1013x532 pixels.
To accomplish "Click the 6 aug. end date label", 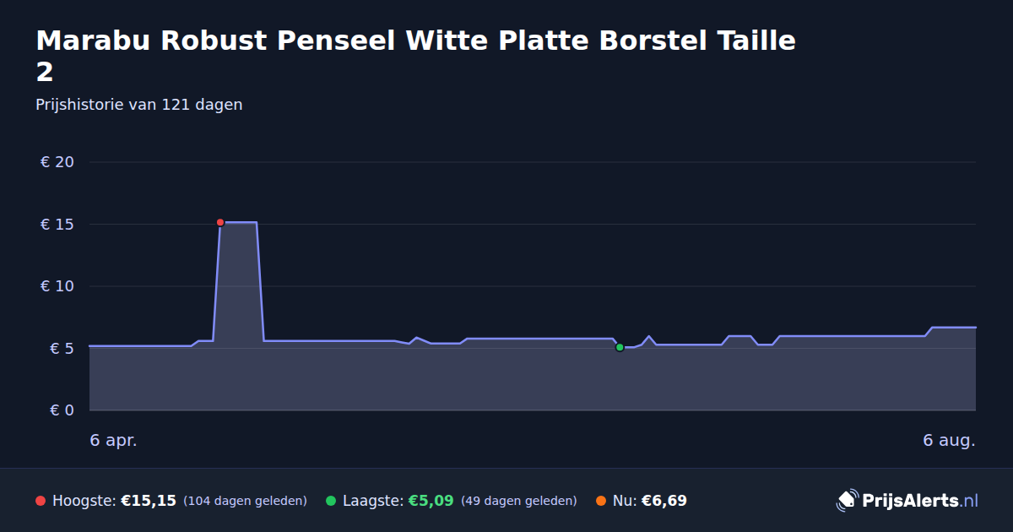I will click(949, 440).
